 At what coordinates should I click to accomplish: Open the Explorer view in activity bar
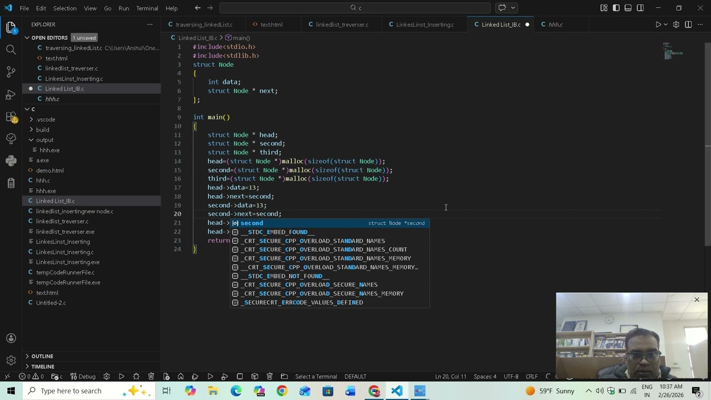[11, 27]
